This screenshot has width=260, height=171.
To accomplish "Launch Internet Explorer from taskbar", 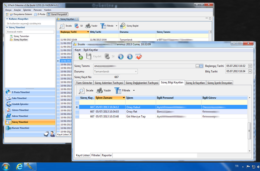I will click(x=19, y=166).
